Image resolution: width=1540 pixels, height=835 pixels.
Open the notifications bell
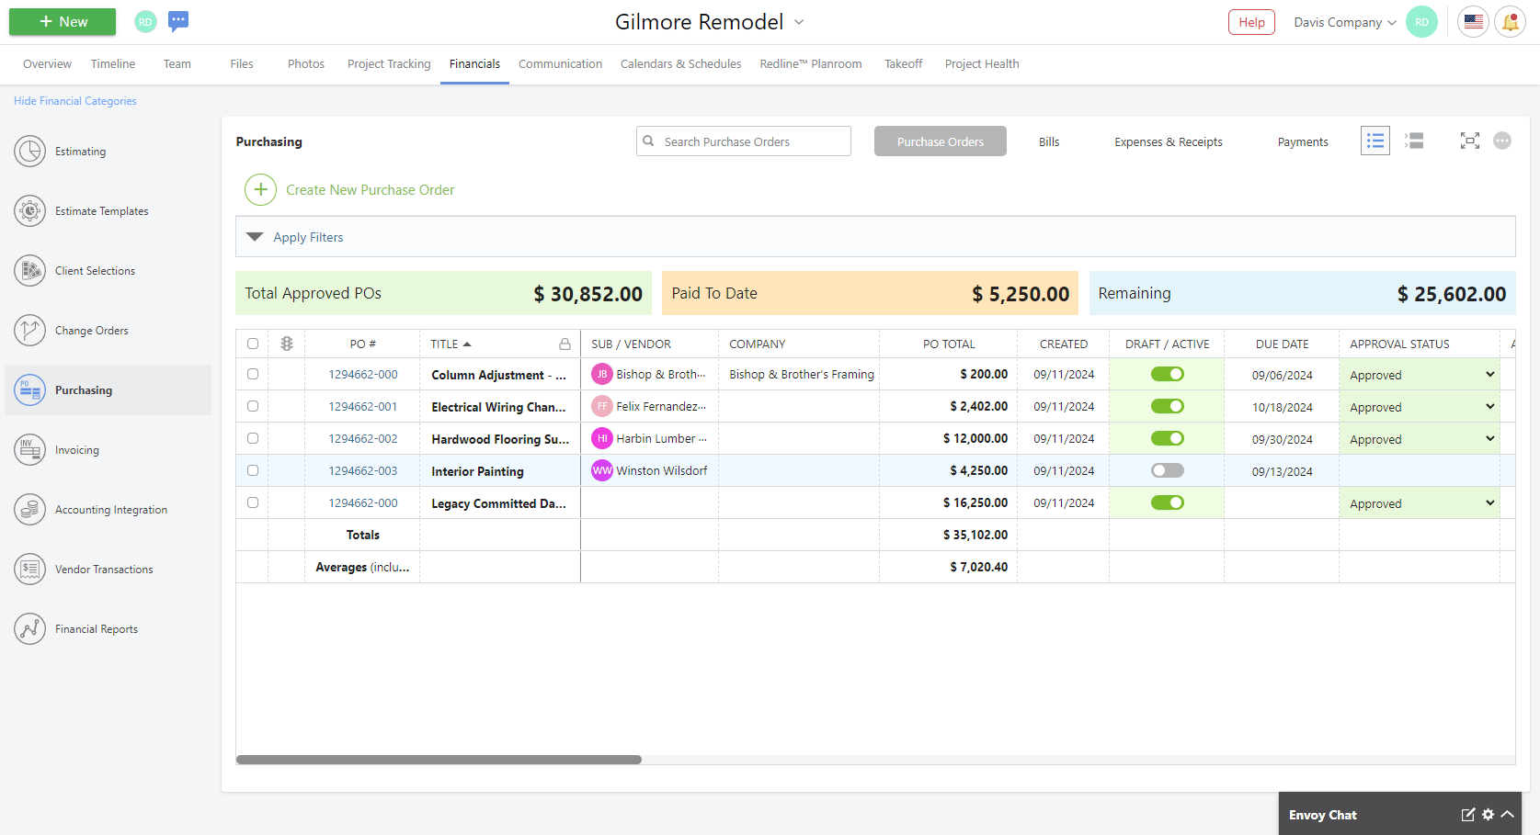[x=1510, y=21]
